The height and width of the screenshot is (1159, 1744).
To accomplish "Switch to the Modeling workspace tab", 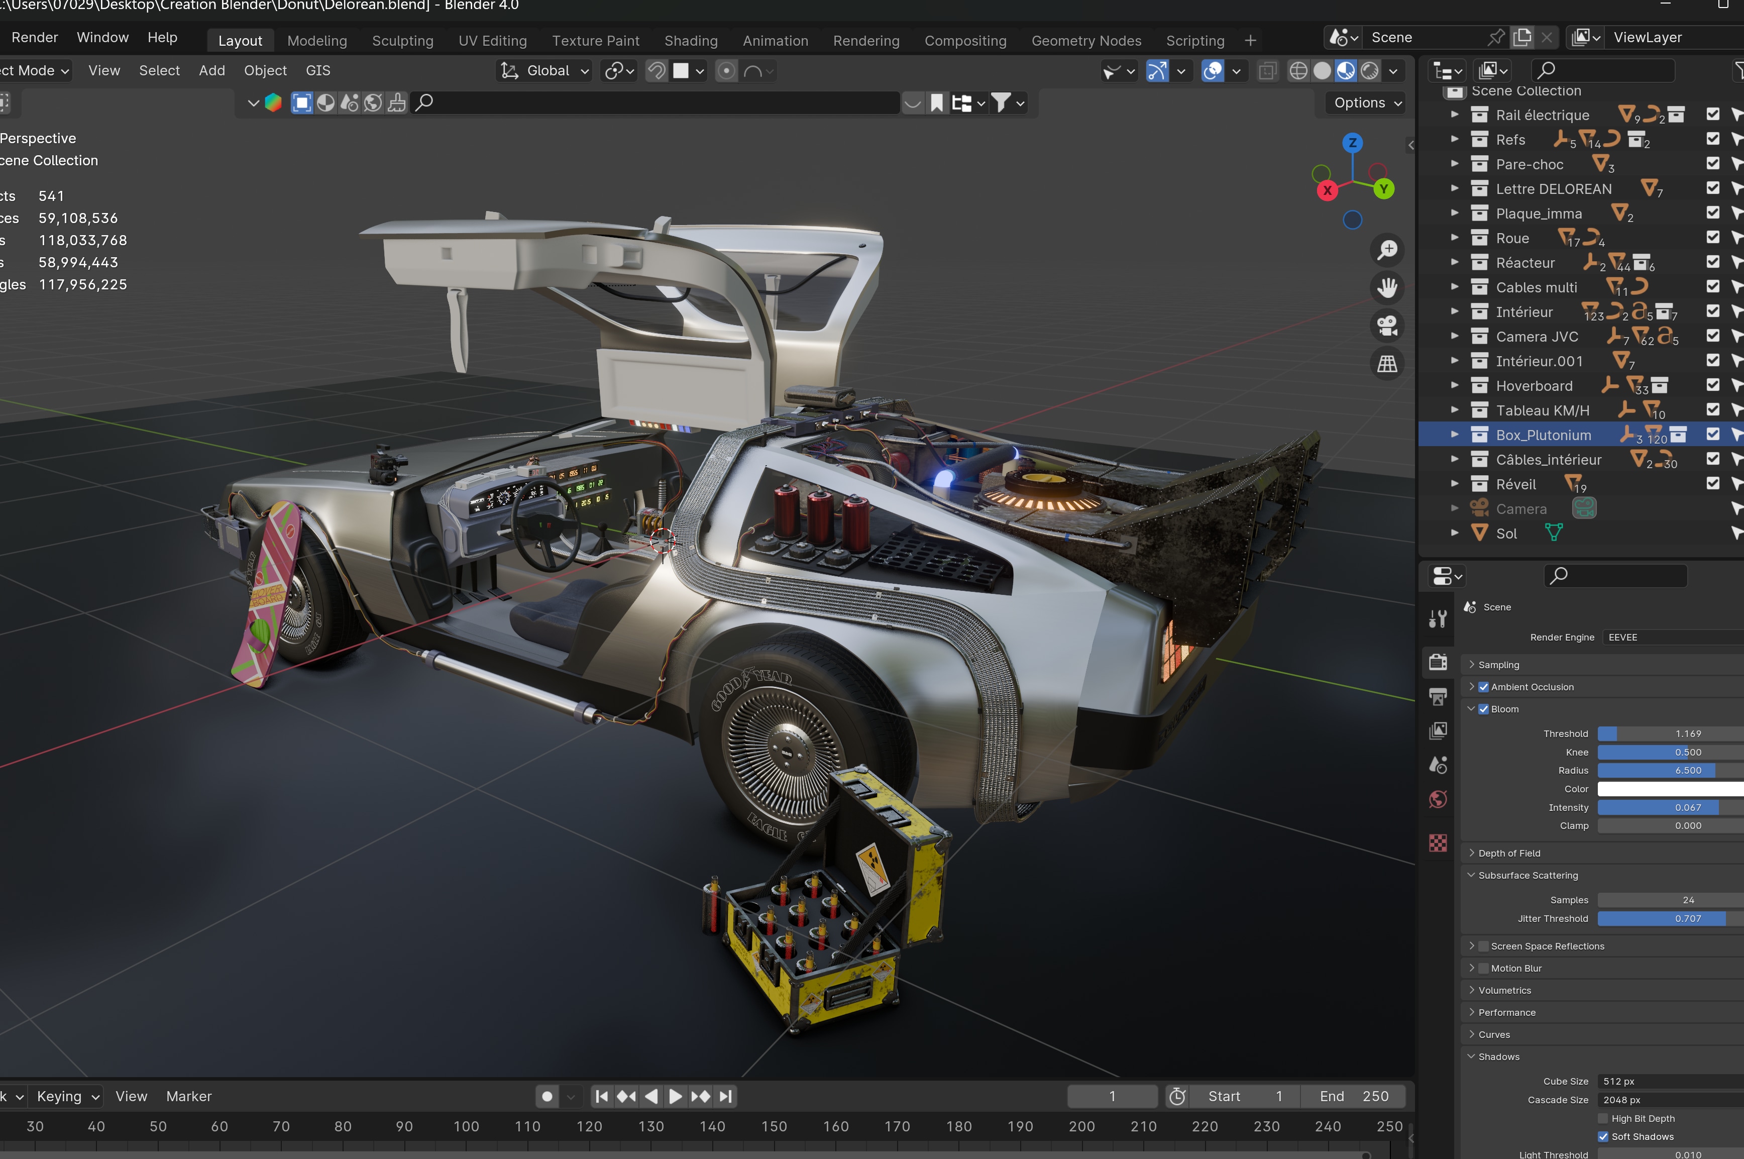I will (317, 41).
